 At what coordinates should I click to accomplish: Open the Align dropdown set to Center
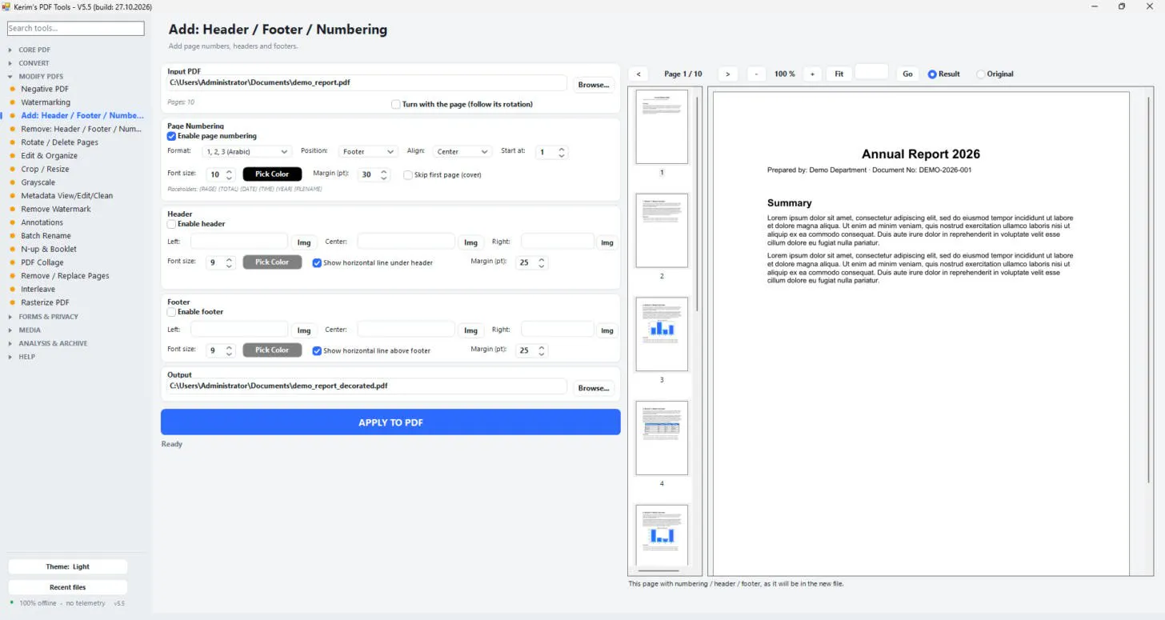pyautogui.click(x=462, y=151)
